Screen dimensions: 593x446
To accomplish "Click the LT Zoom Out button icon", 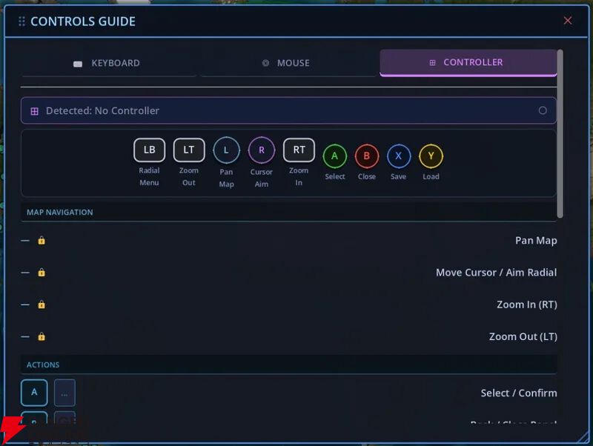I will coord(189,150).
